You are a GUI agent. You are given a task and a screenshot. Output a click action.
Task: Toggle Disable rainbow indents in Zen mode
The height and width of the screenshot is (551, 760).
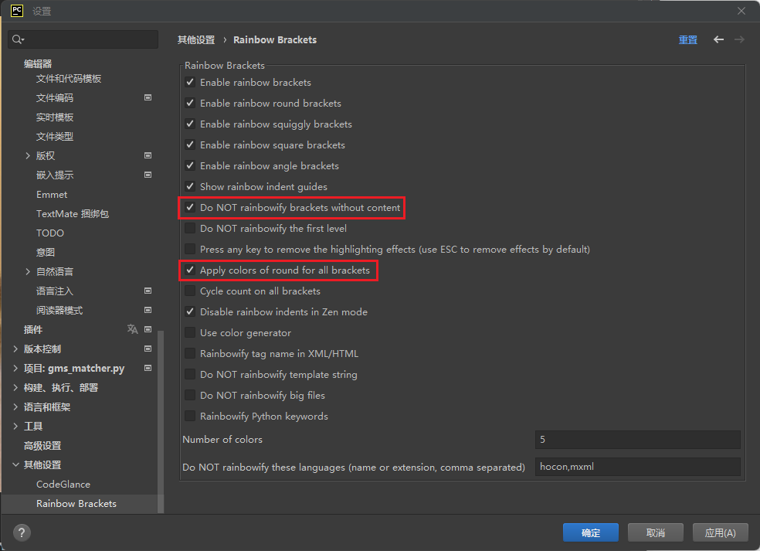pos(190,311)
